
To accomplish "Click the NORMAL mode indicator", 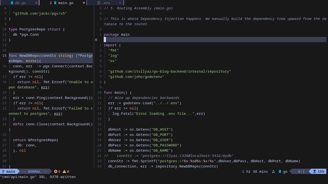I will pyautogui.click(x=34, y=171).
